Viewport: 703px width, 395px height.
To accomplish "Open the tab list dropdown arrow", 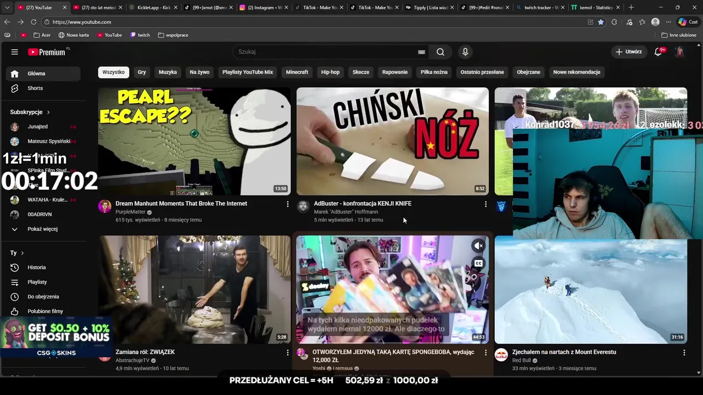I will (x=6, y=8).
